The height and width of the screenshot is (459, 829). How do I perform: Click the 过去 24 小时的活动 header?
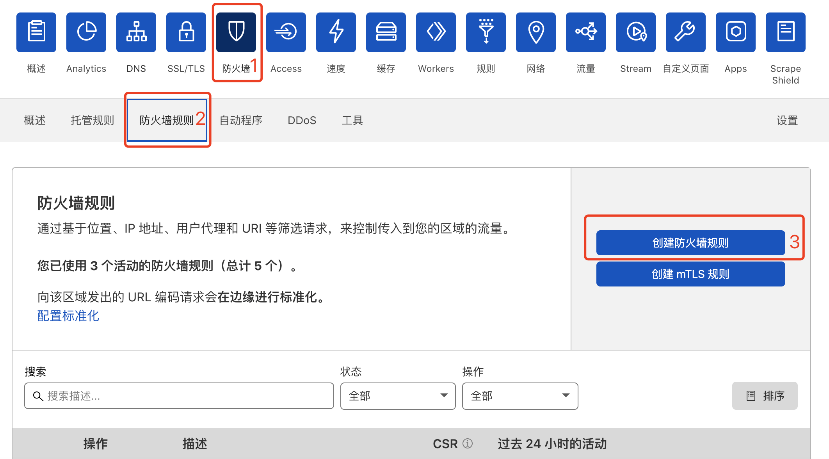pos(552,443)
